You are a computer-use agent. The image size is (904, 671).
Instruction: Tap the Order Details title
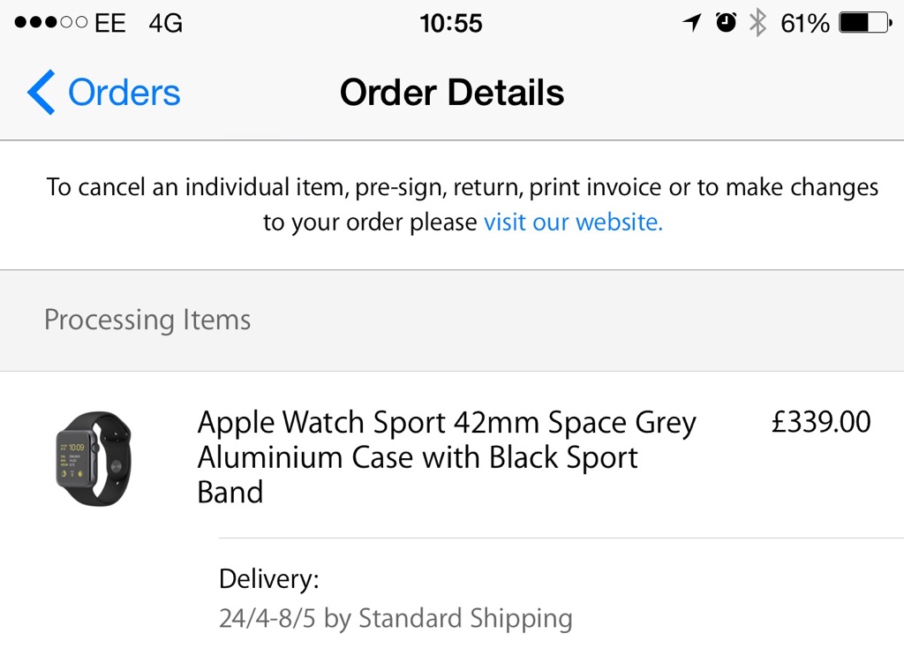point(452,93)
